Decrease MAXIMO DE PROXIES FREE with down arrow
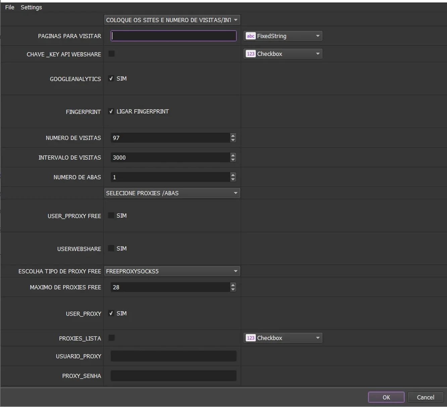The width and height of the screenshot is (447, 407). [x=233, y=290]
